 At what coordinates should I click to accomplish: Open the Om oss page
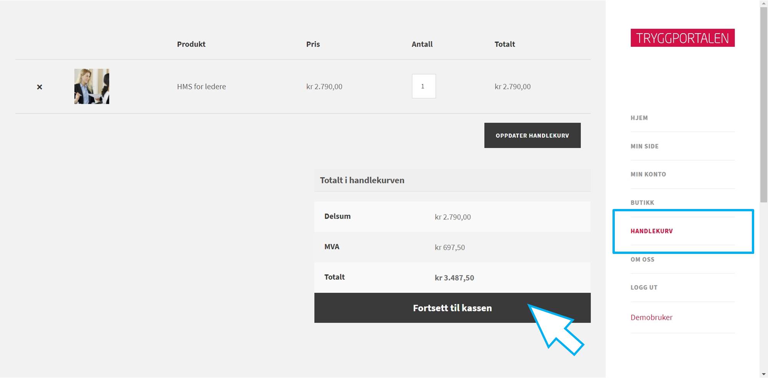coord(642,260)
